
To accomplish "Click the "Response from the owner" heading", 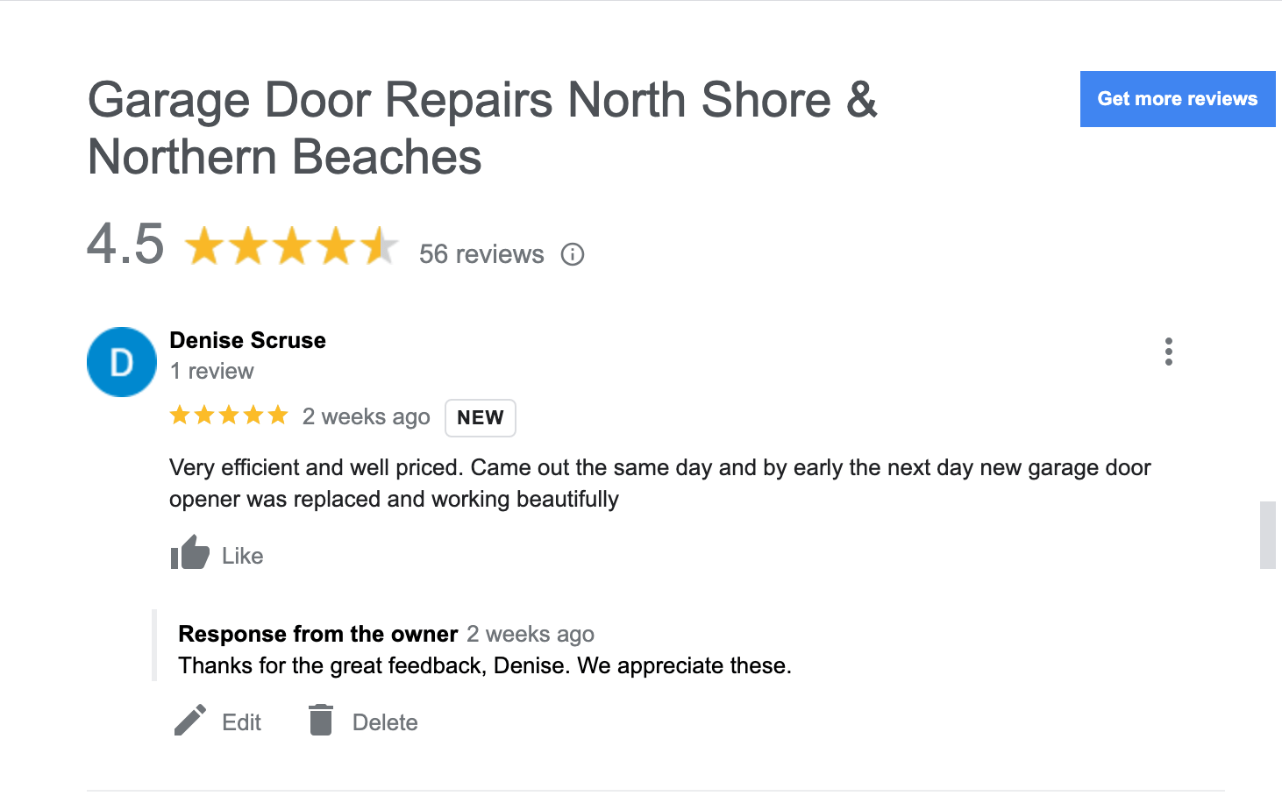I will tap(317, 634).
